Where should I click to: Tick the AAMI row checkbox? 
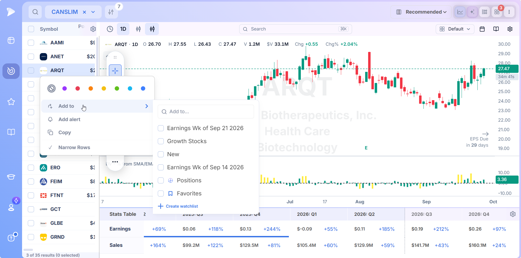31,43
